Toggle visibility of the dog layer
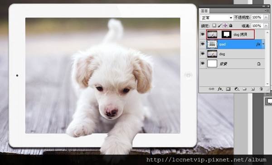The image size is (272, 165). [203, 54]
